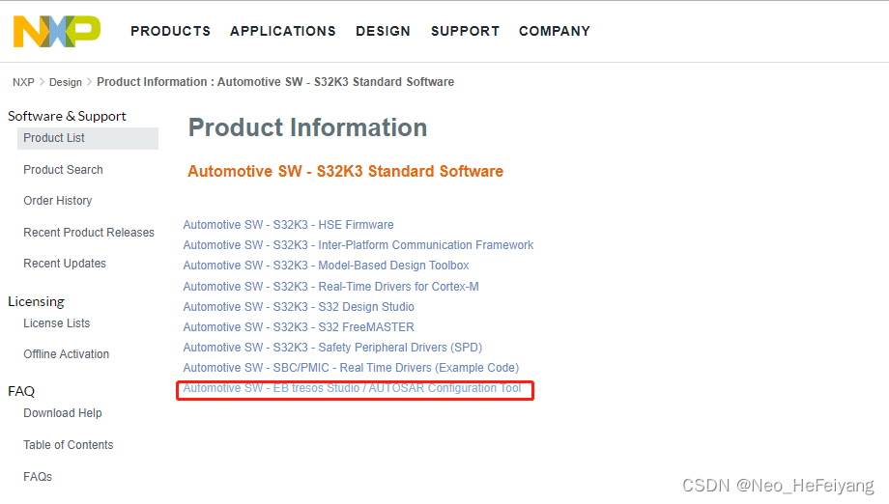
Task: Open the APPLICATIONS menu
Action: click(x=283, y=31)
